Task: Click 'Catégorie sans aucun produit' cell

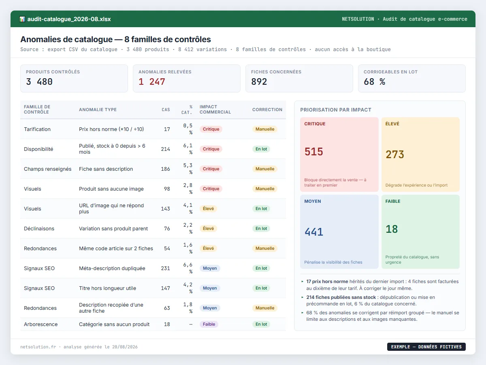Action: pos(114,324)
